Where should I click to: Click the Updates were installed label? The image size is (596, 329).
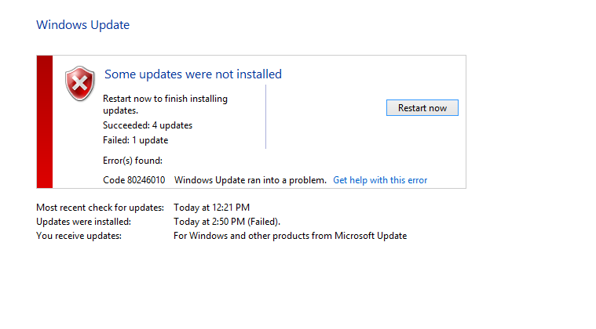click(x=83, y=222)
